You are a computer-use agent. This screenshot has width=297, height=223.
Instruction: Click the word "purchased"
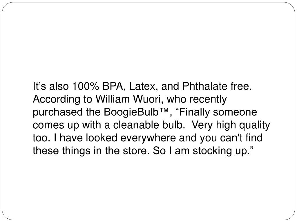click(58, 112)
